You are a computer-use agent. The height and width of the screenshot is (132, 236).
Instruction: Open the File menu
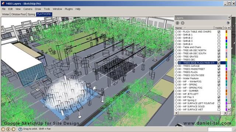pyautogui.click(x=4, y=9)
